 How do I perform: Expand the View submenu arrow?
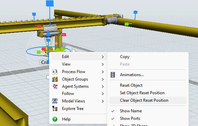[x=103, y=65]
